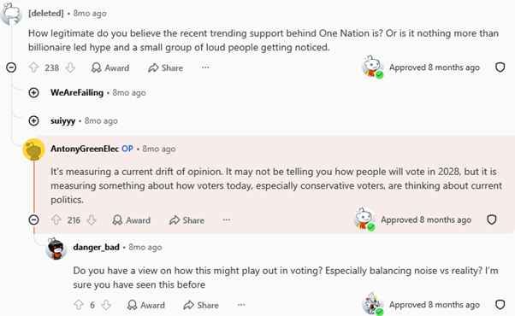Downvote the reply with 216 votes
Viewport: 515px width, 316px height.
pyautogui.click(x=92, y=220)
